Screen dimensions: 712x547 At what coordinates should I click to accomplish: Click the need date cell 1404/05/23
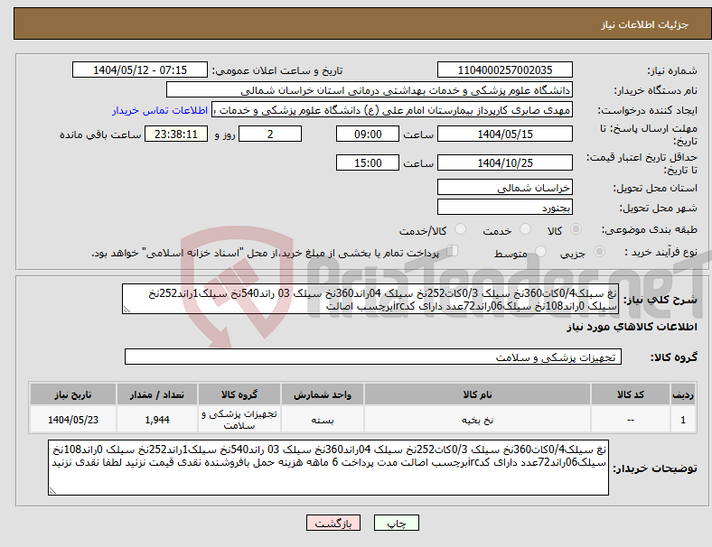click(x=72, y=420)
